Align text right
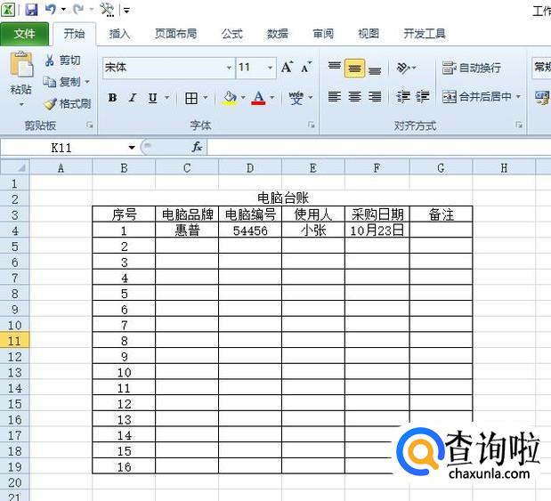The height and width of the screenshot is (501, 551). [x=375, y=96]
